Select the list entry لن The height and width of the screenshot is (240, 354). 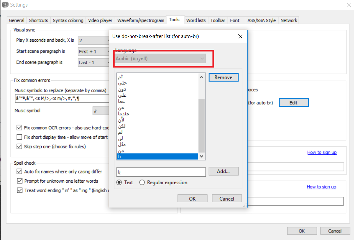pyautogui.click(x=158, y=138)
